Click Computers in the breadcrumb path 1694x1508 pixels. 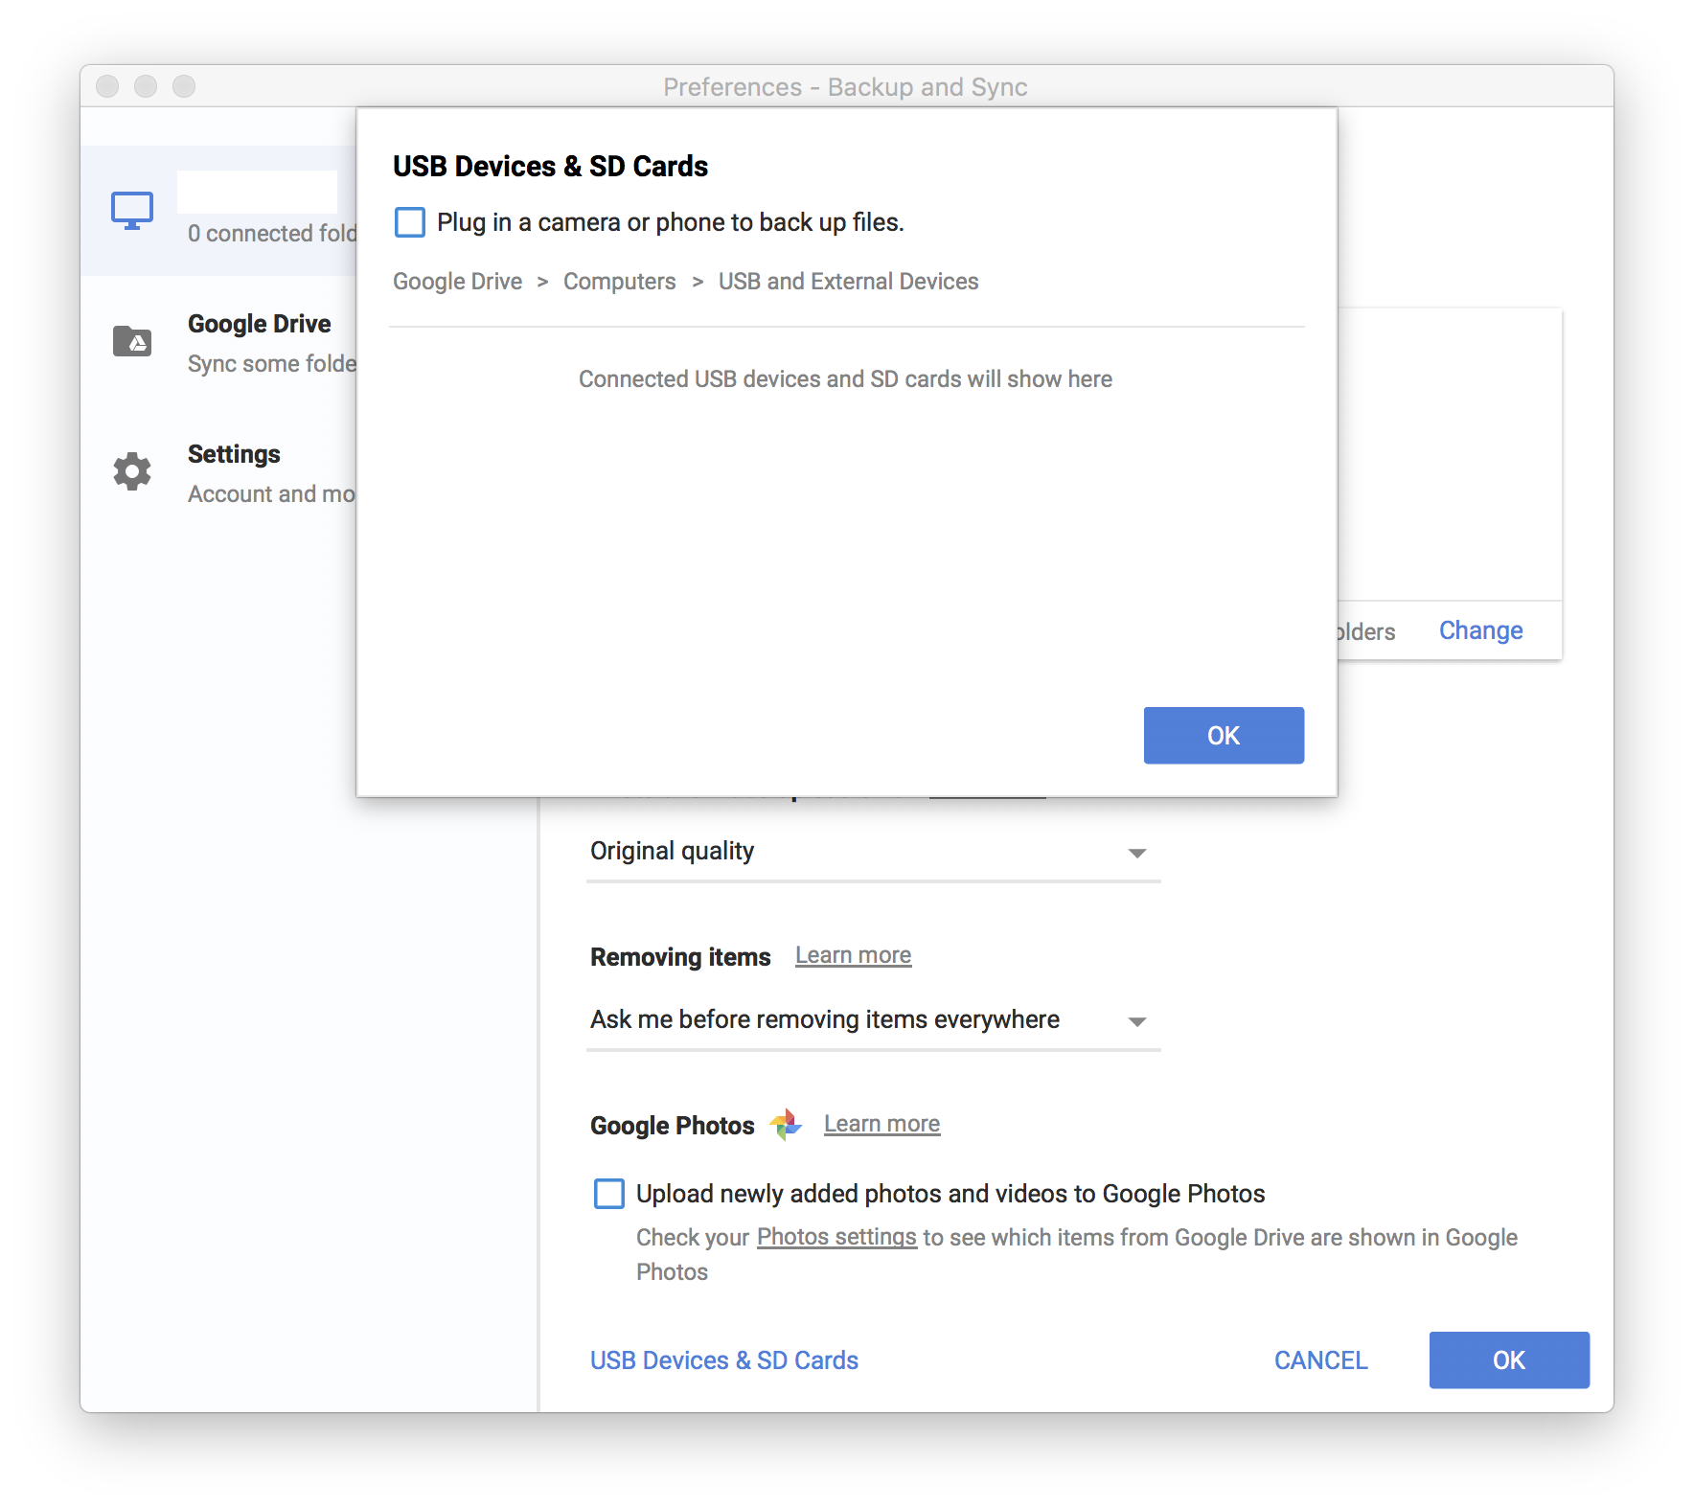[x=619, y=282]
